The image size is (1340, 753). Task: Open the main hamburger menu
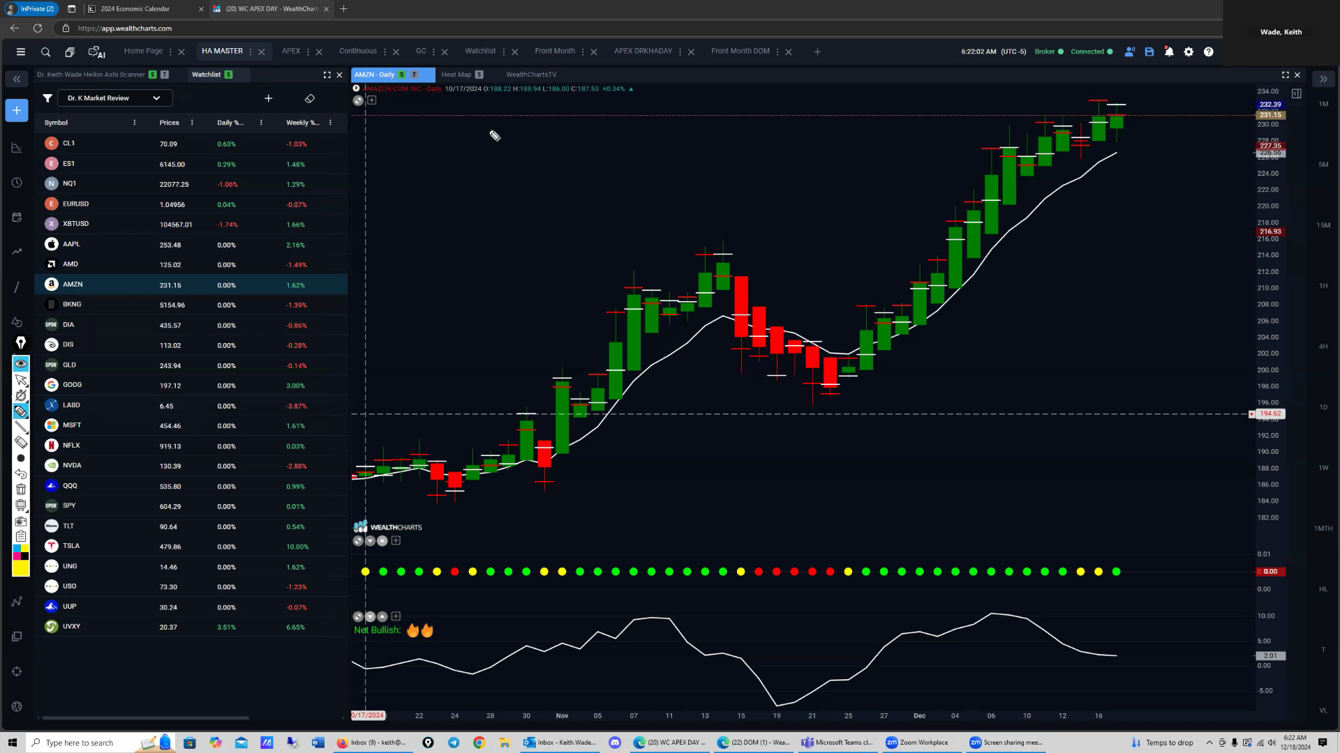tap(21, 52)
